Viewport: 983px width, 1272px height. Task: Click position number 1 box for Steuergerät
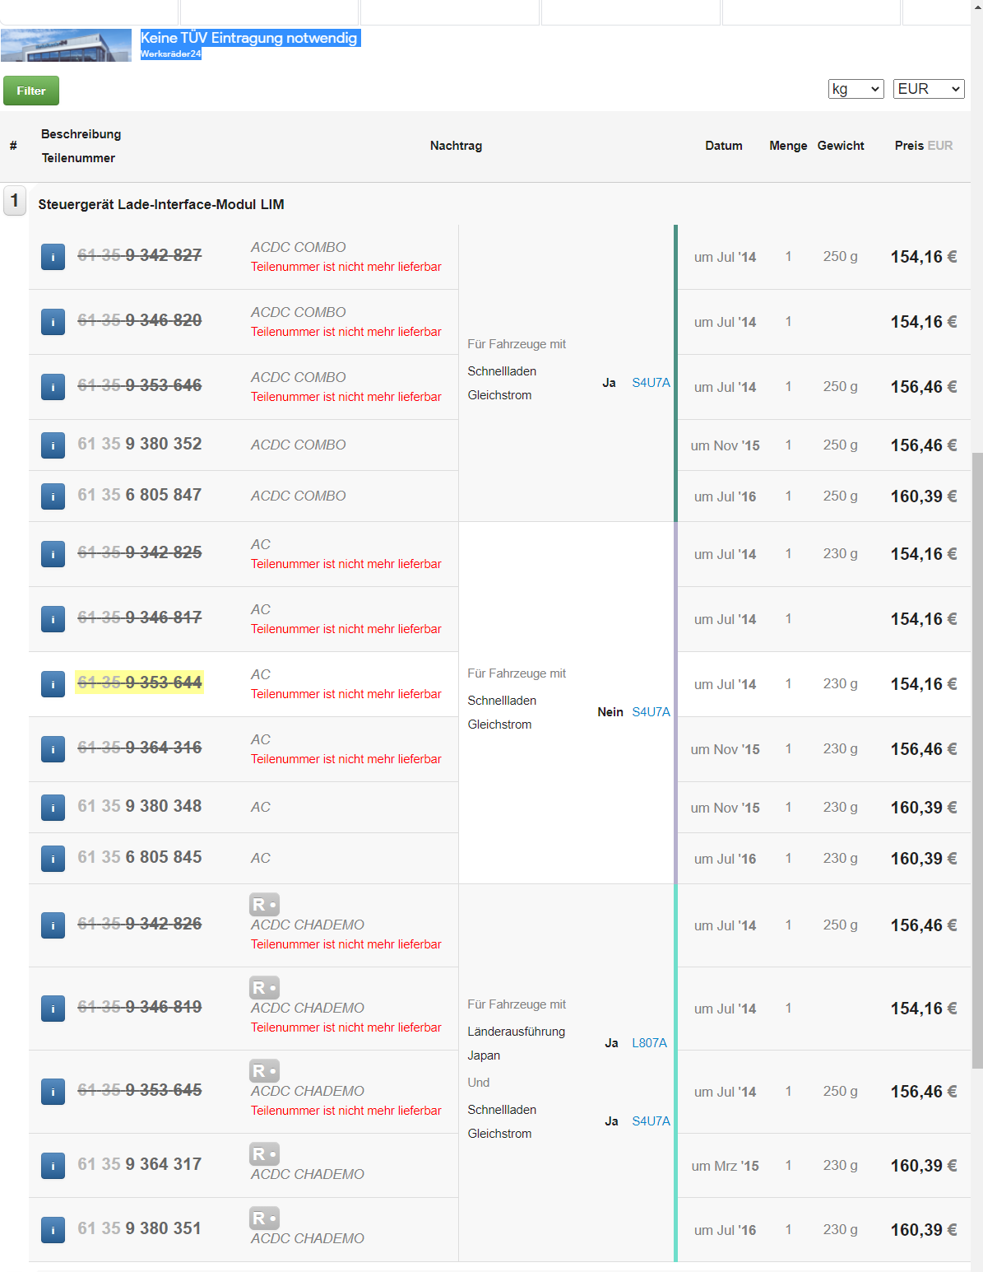(x=15, y=201)
